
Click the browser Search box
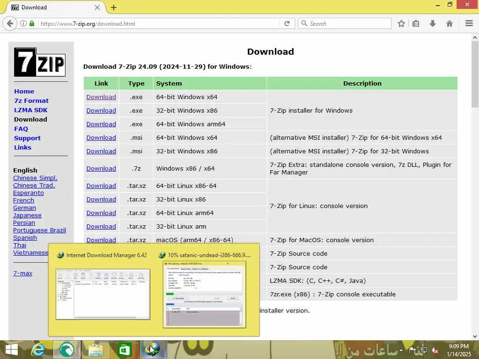pyautogui.click(x=345, y=23)
